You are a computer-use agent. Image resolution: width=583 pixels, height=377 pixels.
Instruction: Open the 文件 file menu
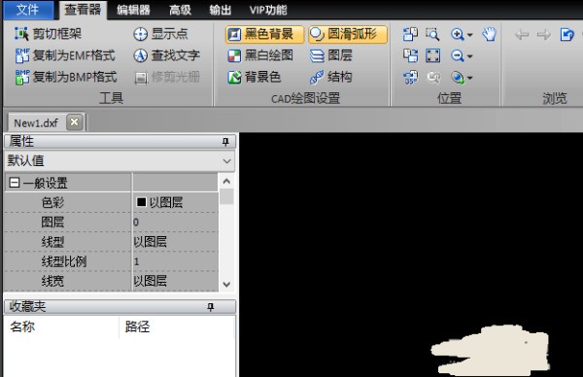pyautogui.click(x=28, y=10)
